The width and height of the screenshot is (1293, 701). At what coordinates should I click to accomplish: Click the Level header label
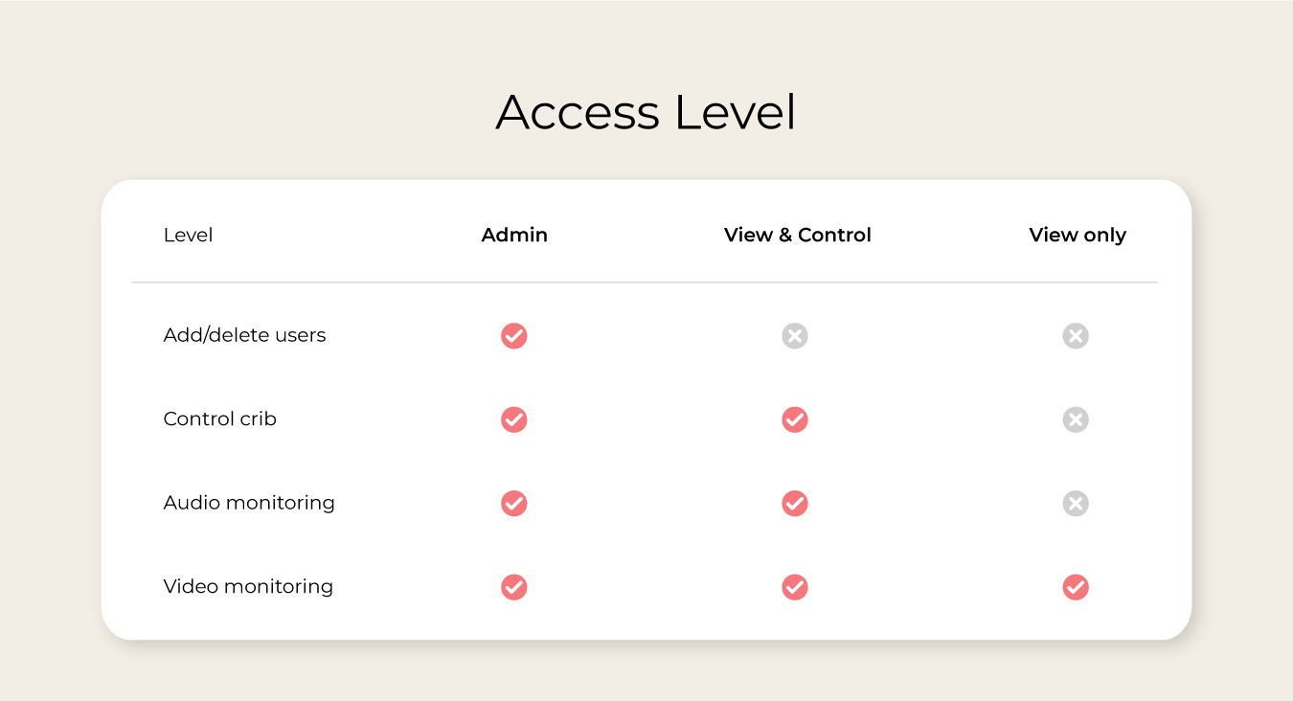click(x=188, y=235)
